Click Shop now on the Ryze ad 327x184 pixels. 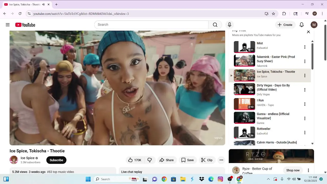click(293, 170)
